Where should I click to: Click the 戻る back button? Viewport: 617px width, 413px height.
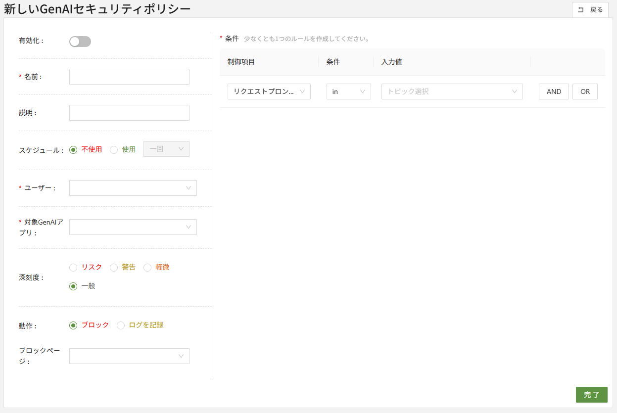point(590,10)
